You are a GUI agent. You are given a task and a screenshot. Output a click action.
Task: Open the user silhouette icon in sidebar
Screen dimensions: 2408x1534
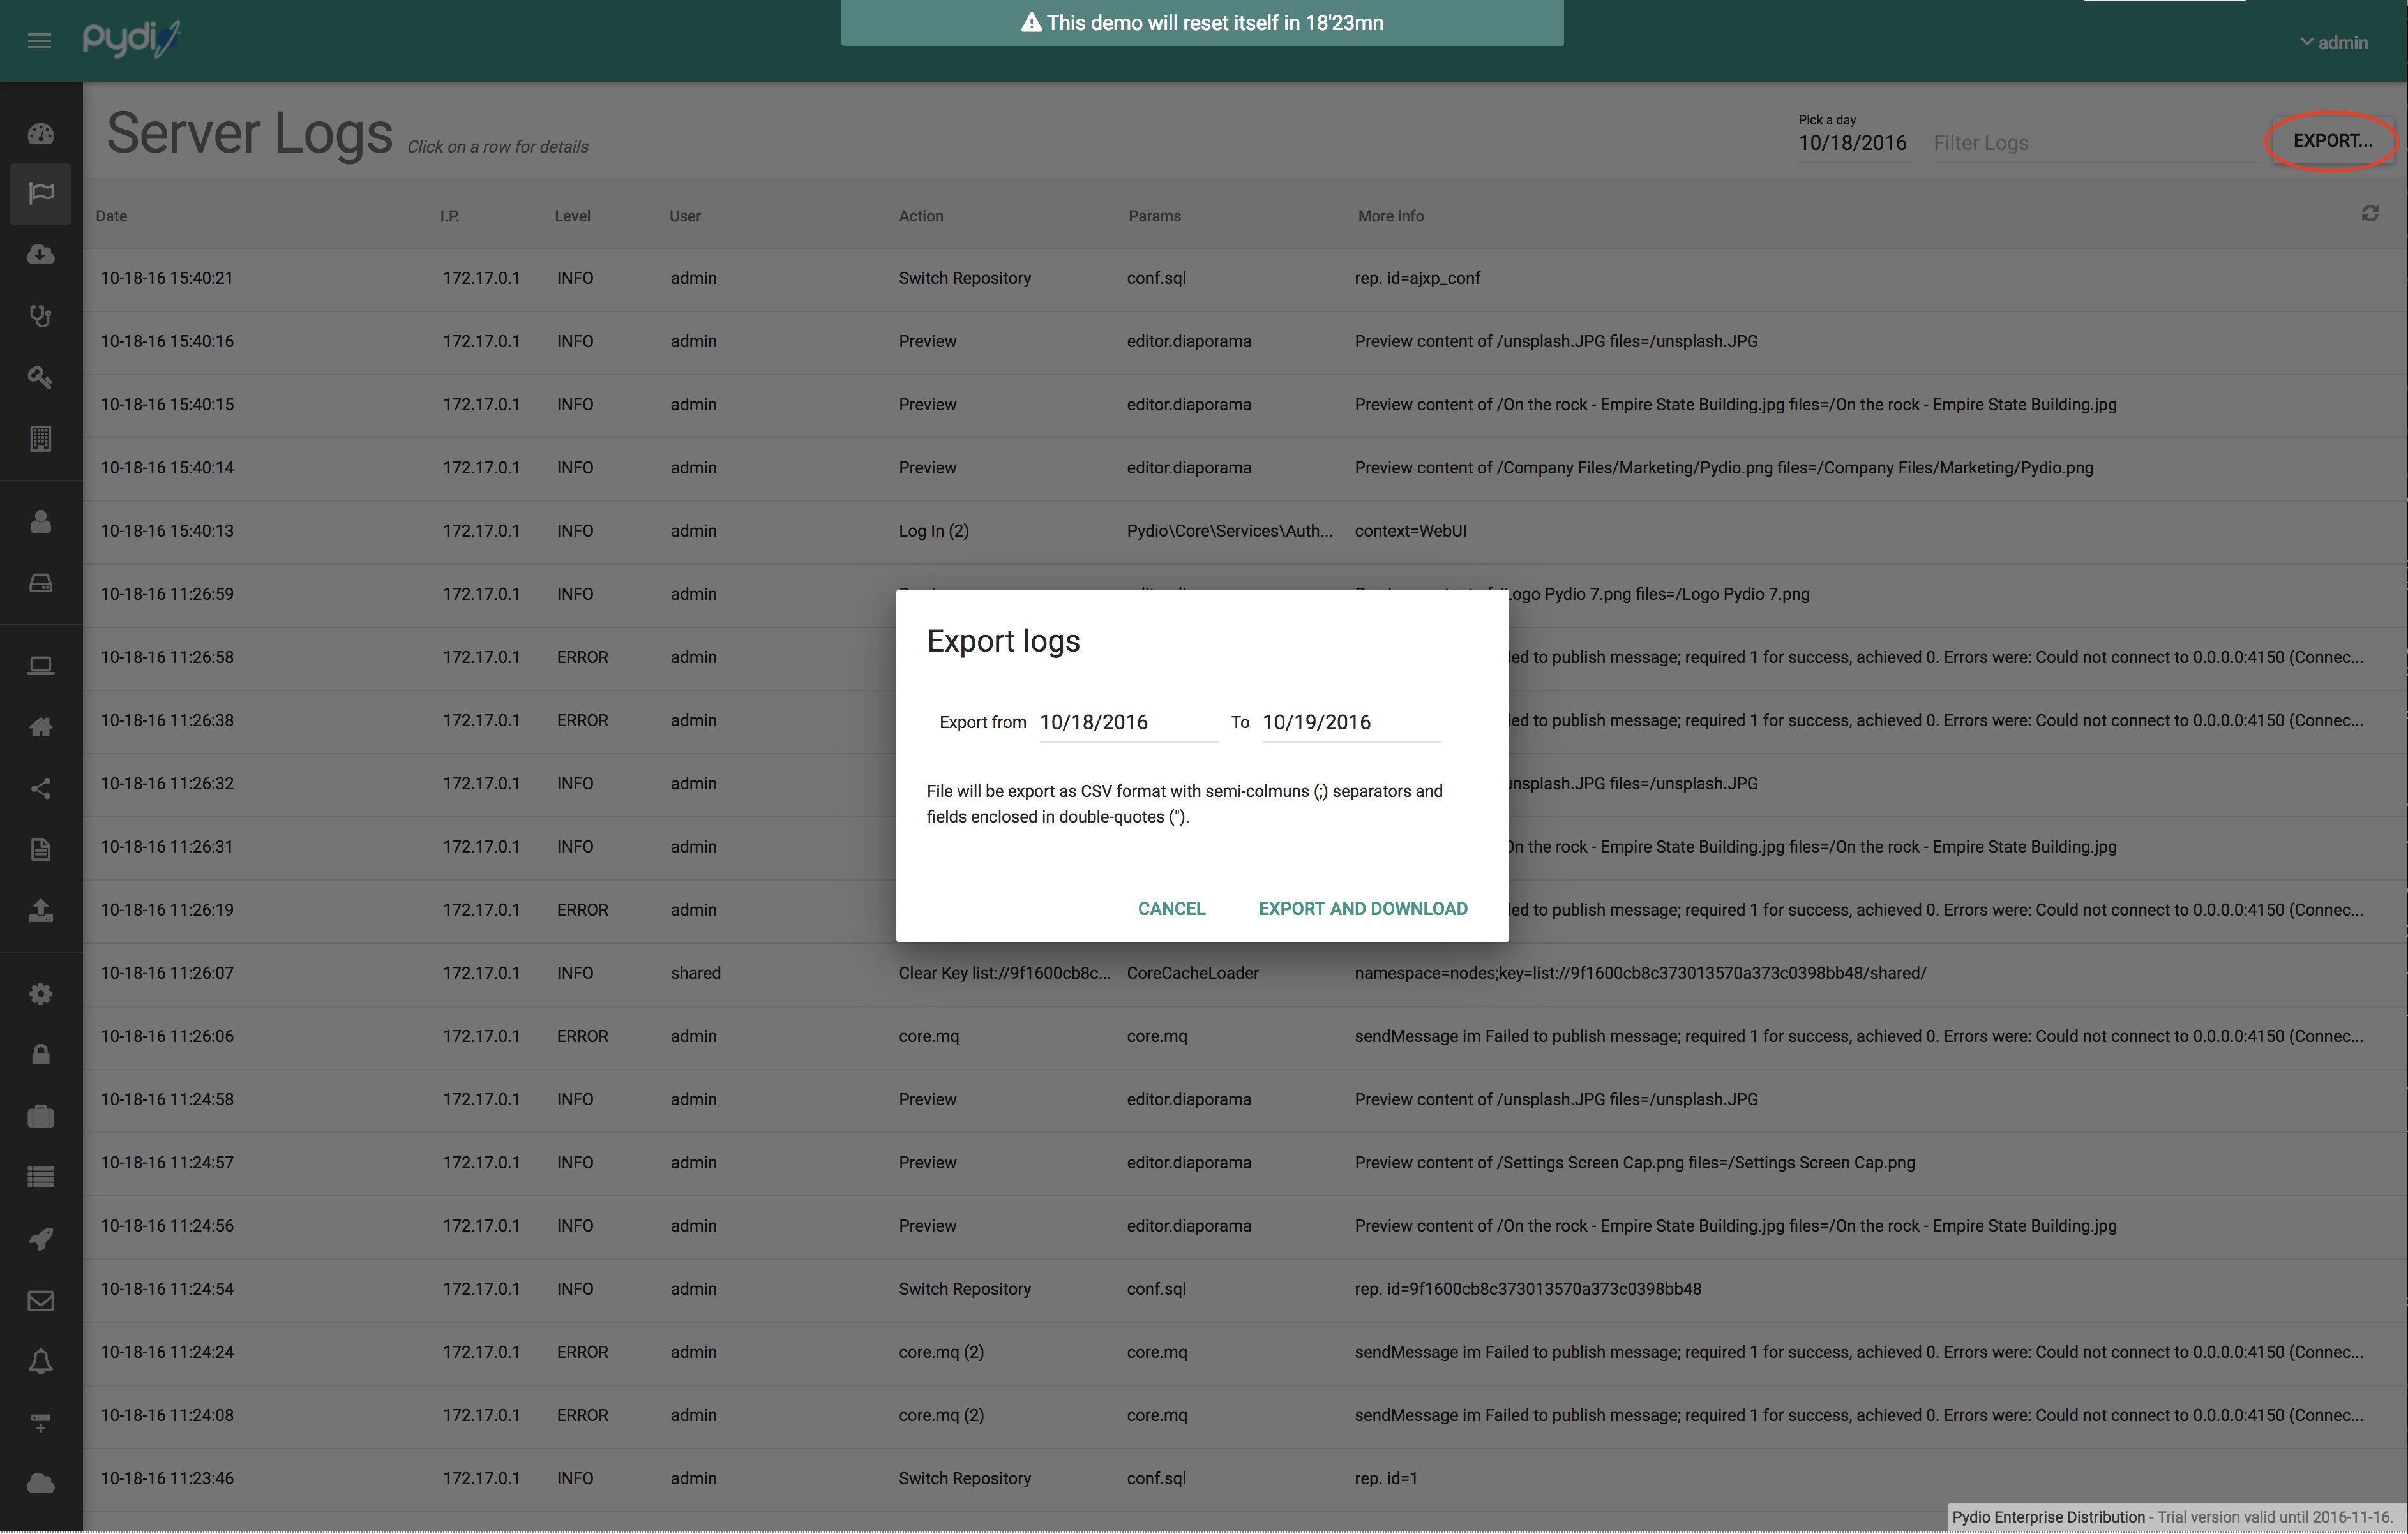click(x=41, y=522)
